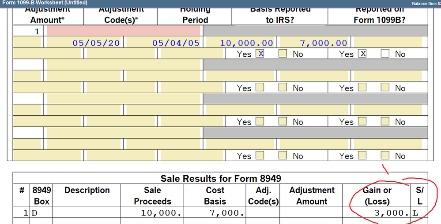Image resolution: width=441 pixels, height=224 pixels.
Task: Check No for Reported on Form 1099B, first entry
Action: pos(385,54)
